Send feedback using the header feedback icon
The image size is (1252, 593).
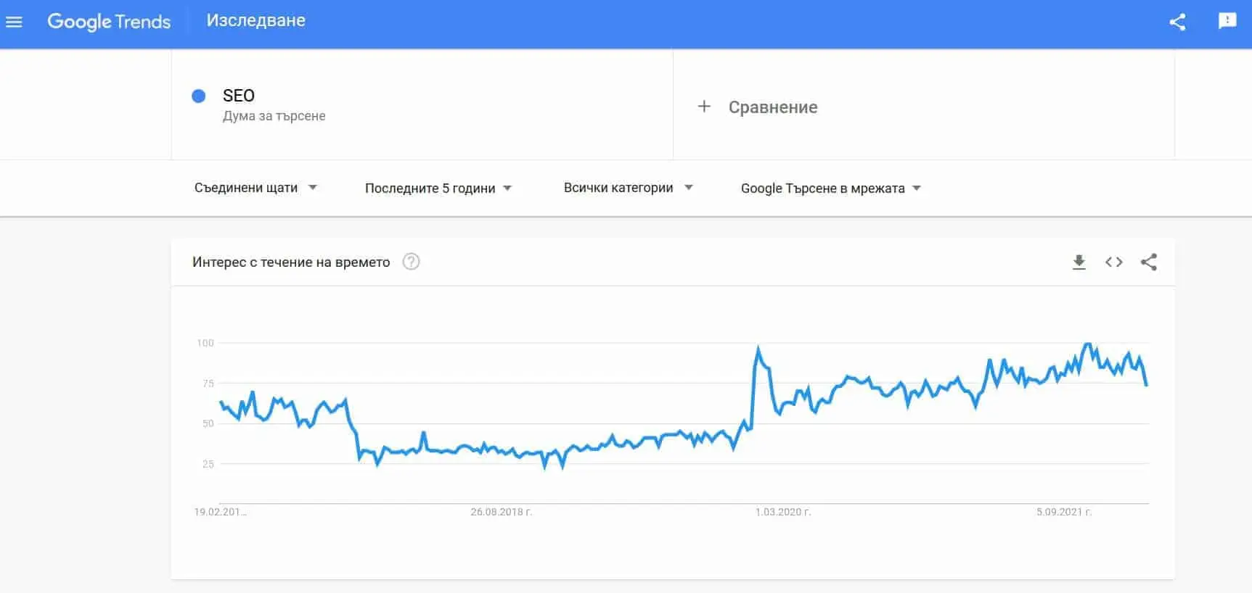(x=1227, y=21)
